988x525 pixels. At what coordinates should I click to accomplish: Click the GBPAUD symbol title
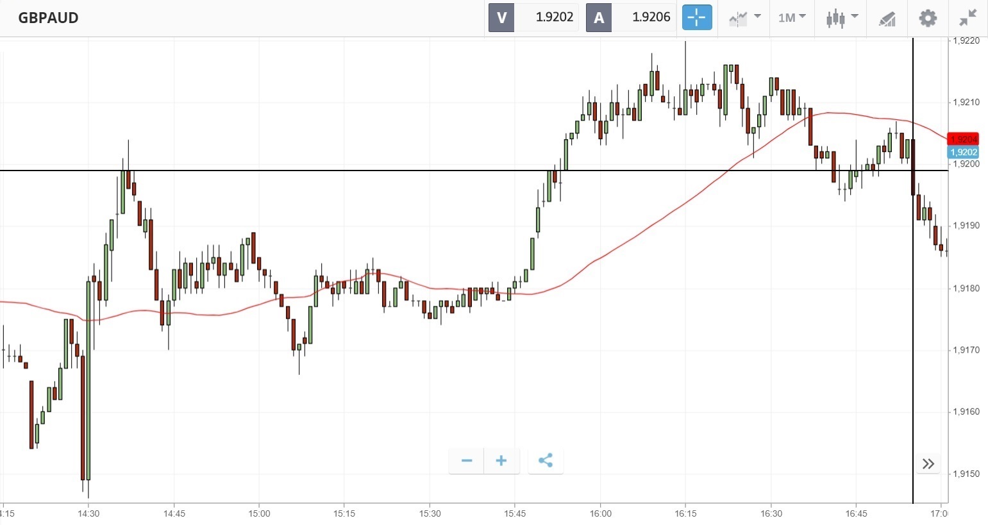(x=48, y=18)
